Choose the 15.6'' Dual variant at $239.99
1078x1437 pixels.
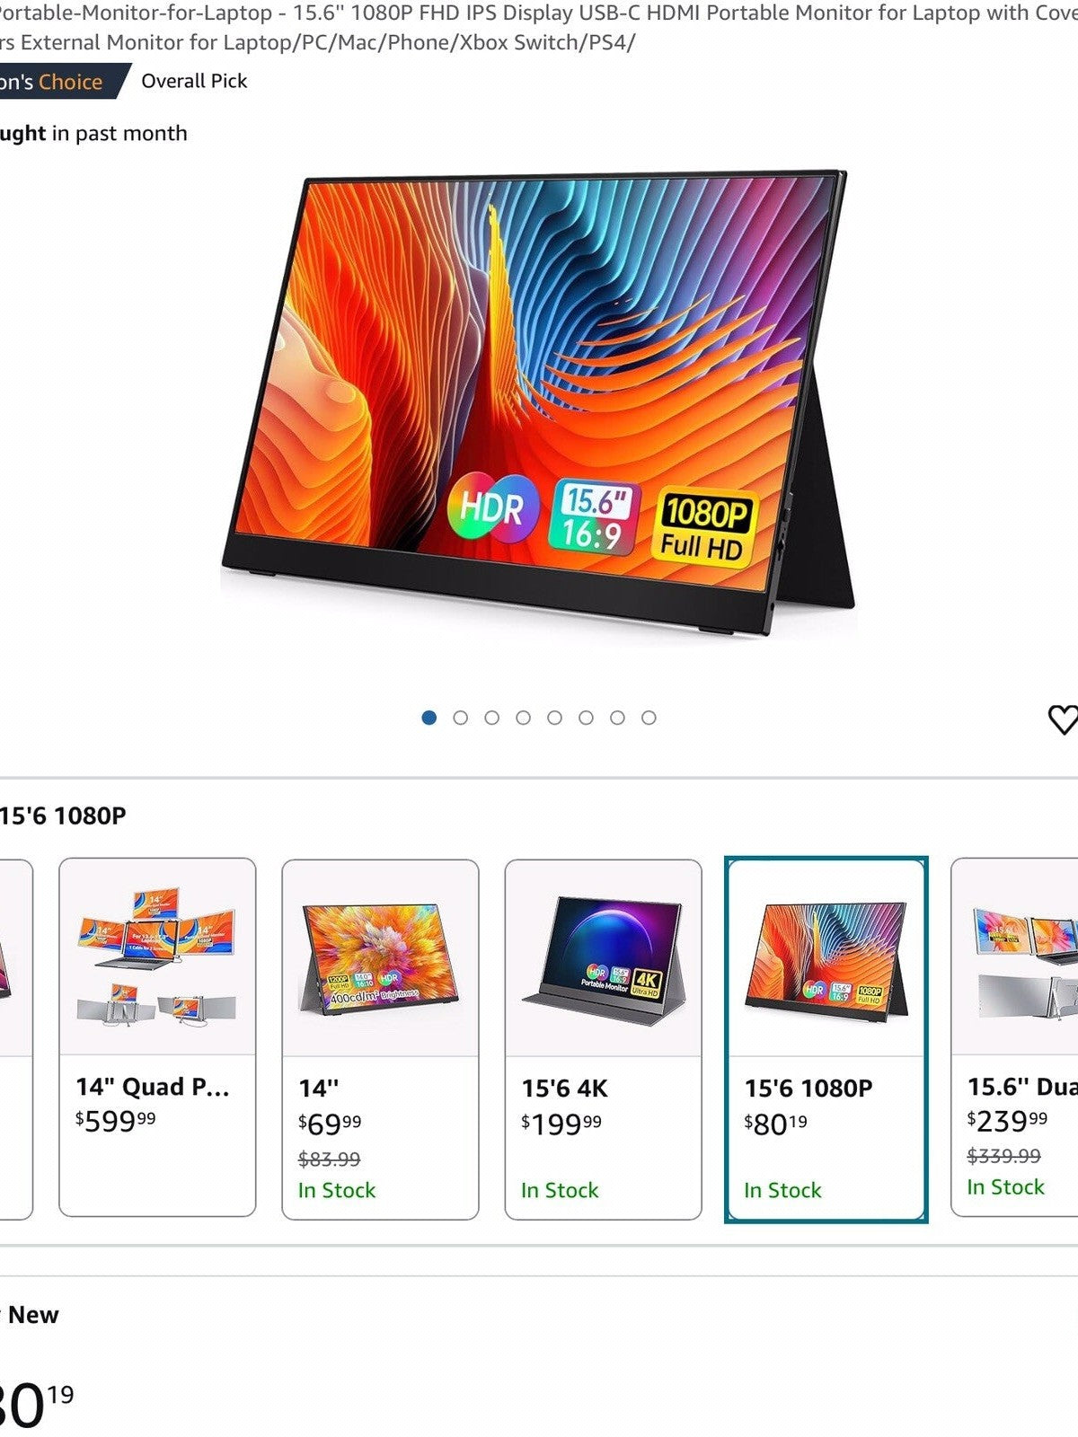pyautogui.click(x=1015, y=1037)
